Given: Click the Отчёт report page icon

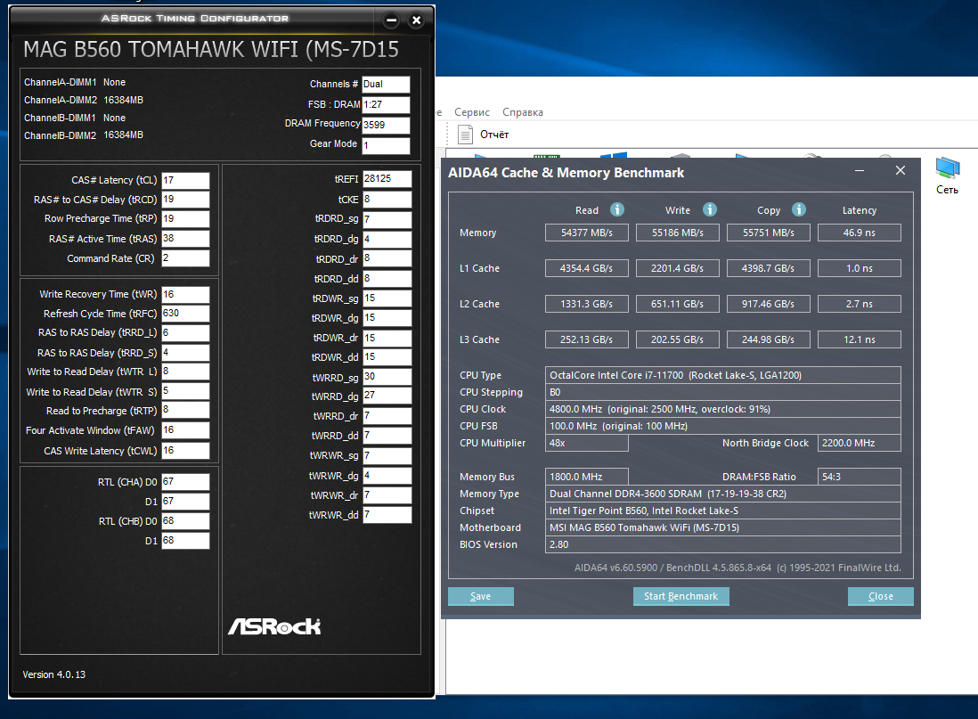Looking at the screenshot, I should pyautogui.click(x=465, y=135).
